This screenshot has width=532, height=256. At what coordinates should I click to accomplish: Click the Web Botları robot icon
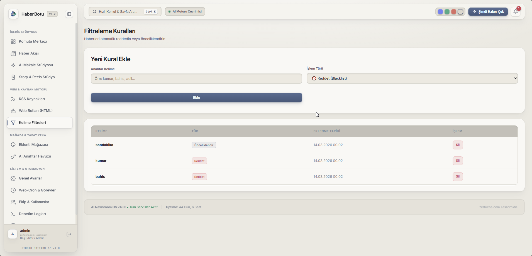tap(13, 111)
